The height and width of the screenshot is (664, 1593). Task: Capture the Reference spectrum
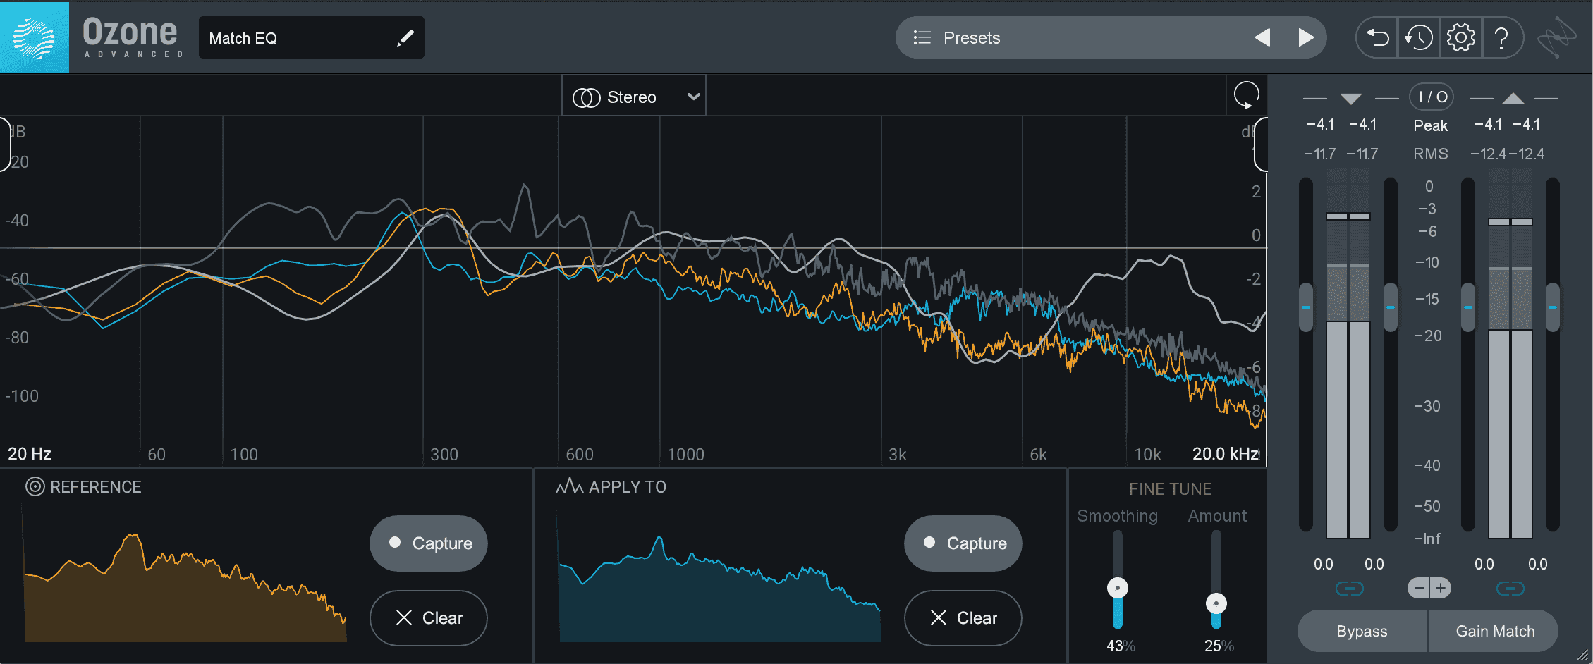429,543
